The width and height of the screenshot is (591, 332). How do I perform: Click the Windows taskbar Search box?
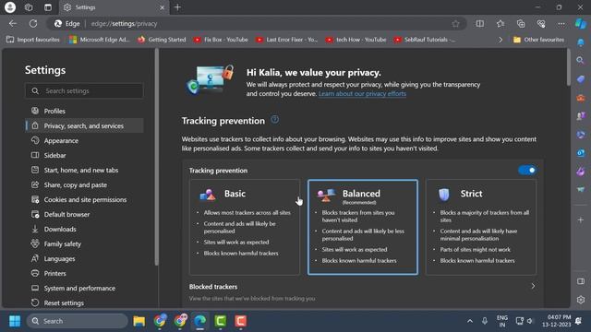coord(78,321)
